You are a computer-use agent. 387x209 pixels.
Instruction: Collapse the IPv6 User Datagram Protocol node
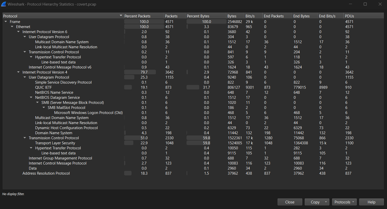(25, 37)
